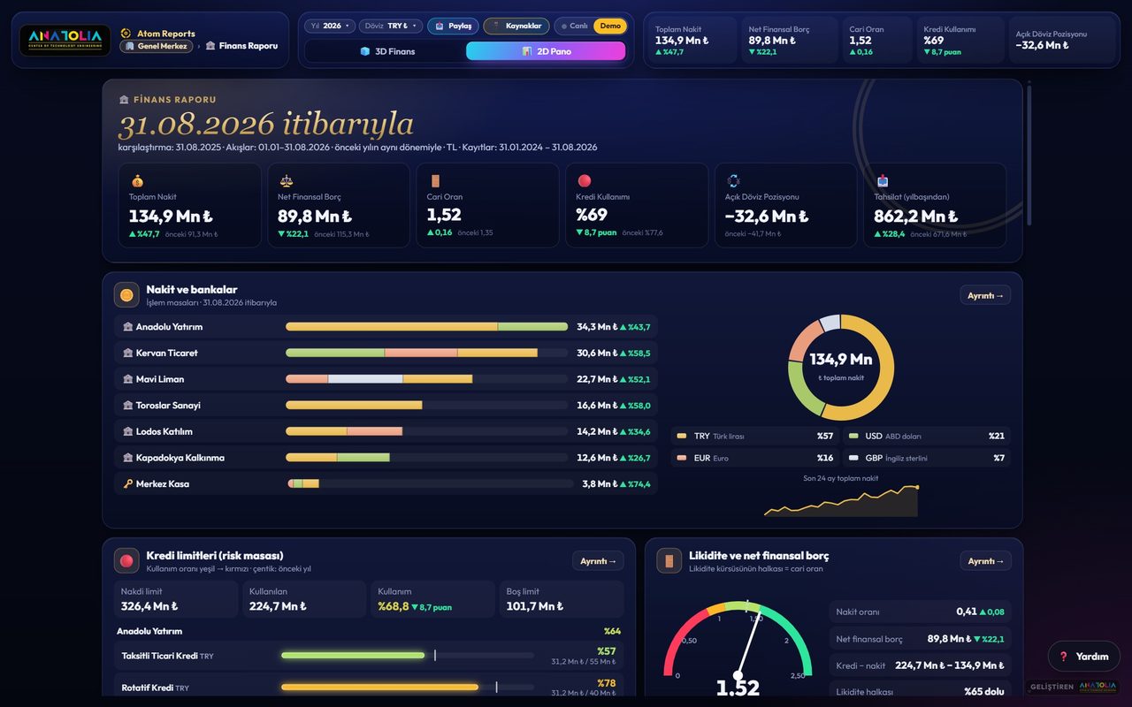Click the exchange icon on Açık Döviz Pozisyonu card
1132x707 pixels.
[x=732, y=181]
